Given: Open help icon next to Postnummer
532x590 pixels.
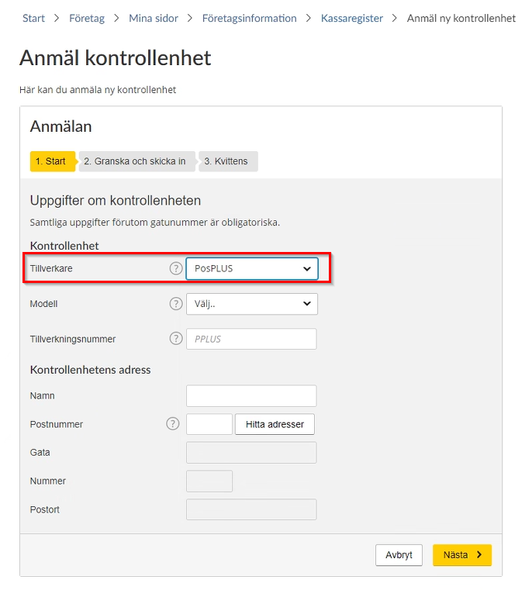Looking at the screenshot, I should [x=173, y=423].
